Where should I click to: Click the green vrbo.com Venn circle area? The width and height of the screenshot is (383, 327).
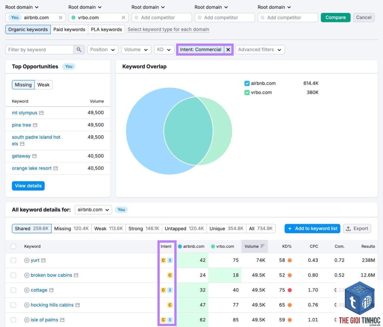pos(222,131)
